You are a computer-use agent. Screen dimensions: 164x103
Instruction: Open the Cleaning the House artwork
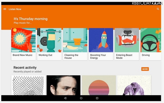(x=75, y=40)
